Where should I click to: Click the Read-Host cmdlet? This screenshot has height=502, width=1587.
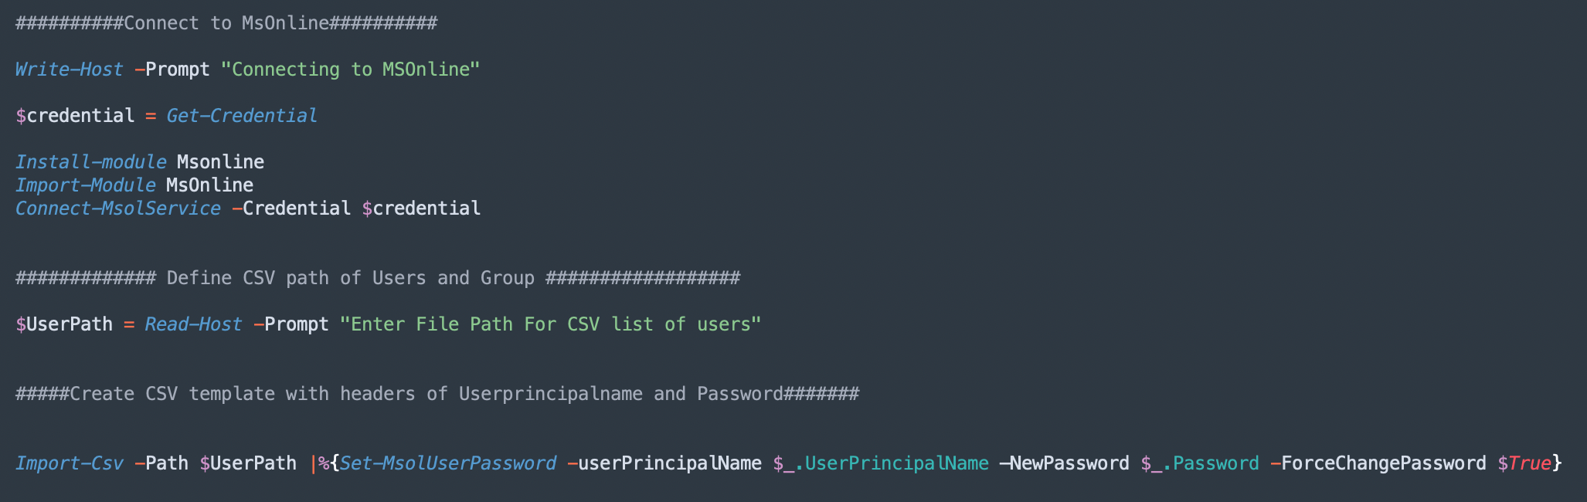(193, 324)
